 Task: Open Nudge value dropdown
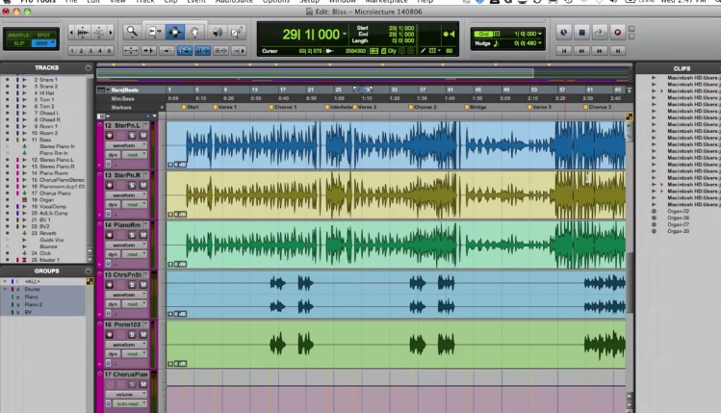coord(540,43)
